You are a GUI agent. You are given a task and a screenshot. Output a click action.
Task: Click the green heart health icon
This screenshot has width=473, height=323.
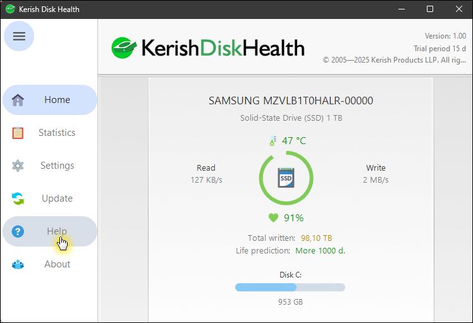click(273, 218)
